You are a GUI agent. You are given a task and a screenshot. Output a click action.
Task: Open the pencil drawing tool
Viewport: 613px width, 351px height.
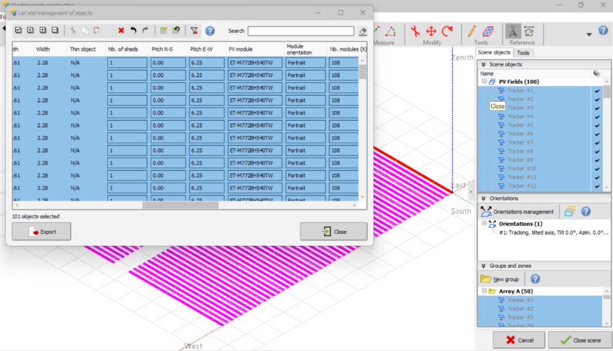pos(471,31)
